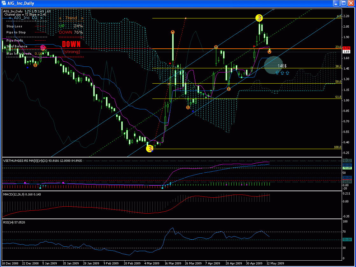Click the white 1.69 current price tag

click(346, 52)
